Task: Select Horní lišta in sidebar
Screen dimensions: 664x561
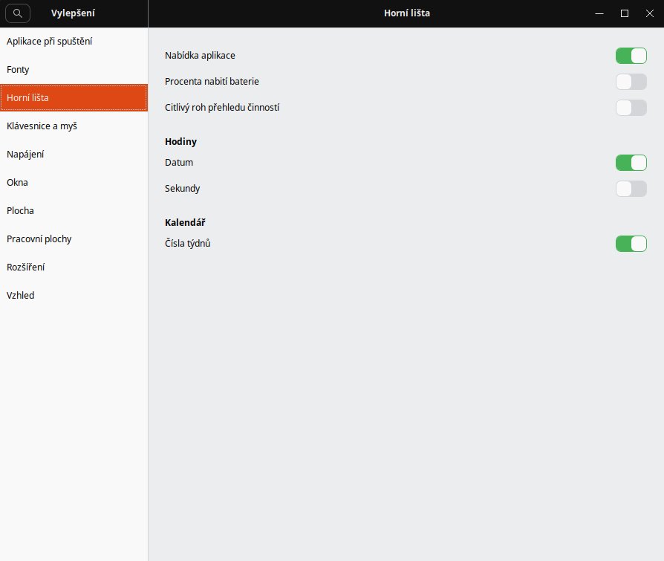Action: [x=74, y=98]
